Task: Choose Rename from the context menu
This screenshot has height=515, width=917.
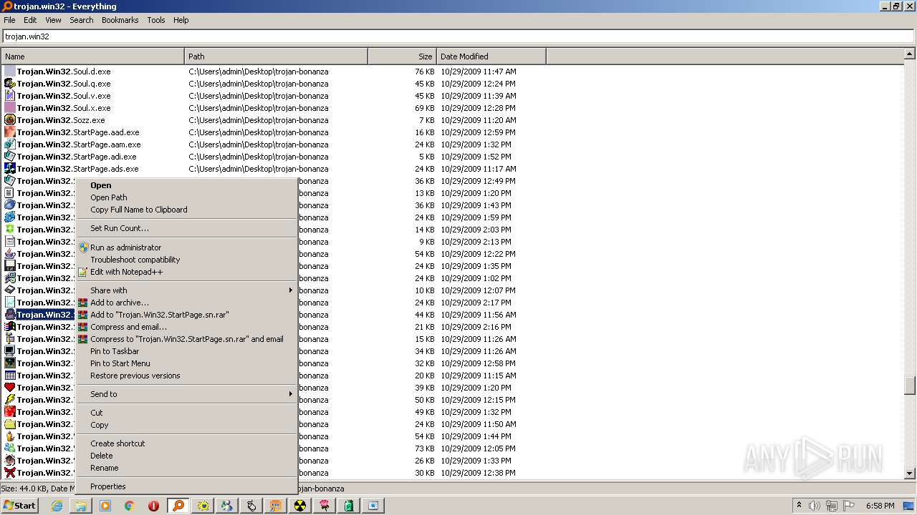Action: click(x=186, y=468)
